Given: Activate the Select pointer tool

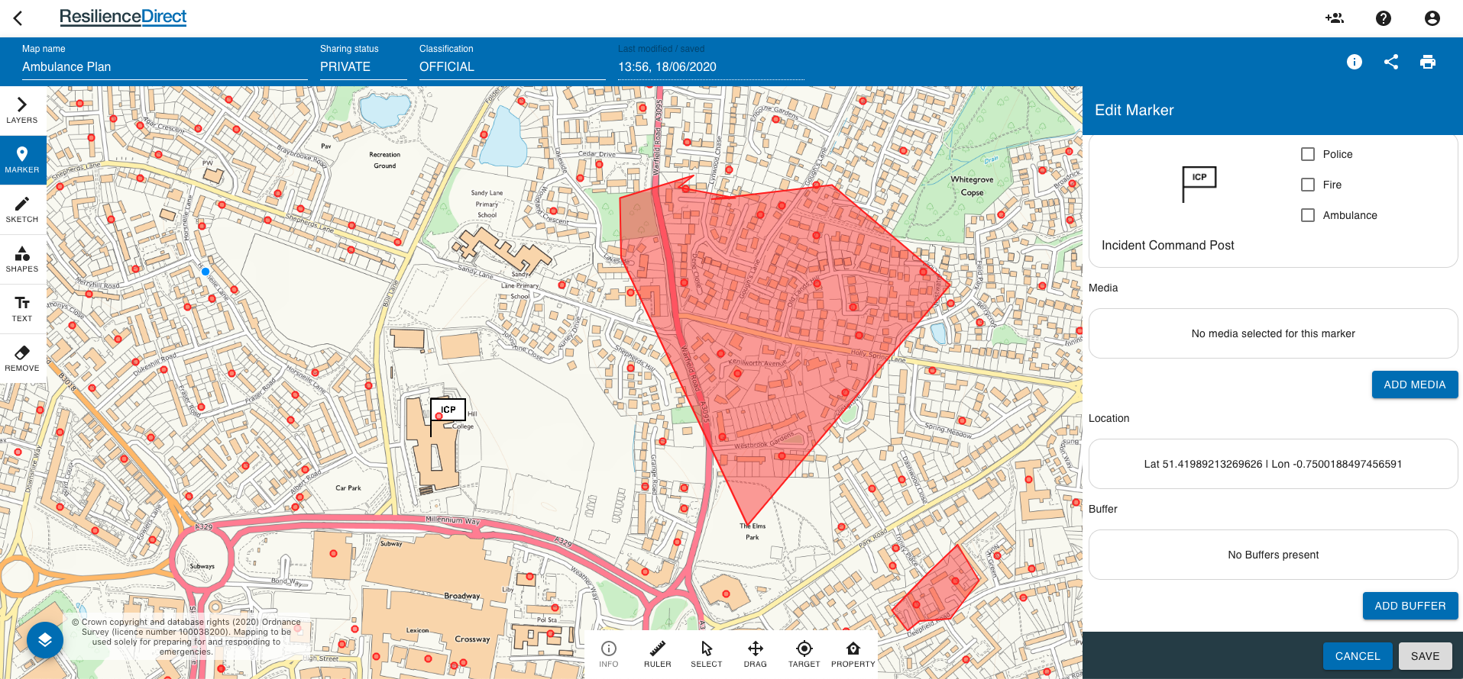Looking at the screenshot, I should coord(707,654).
